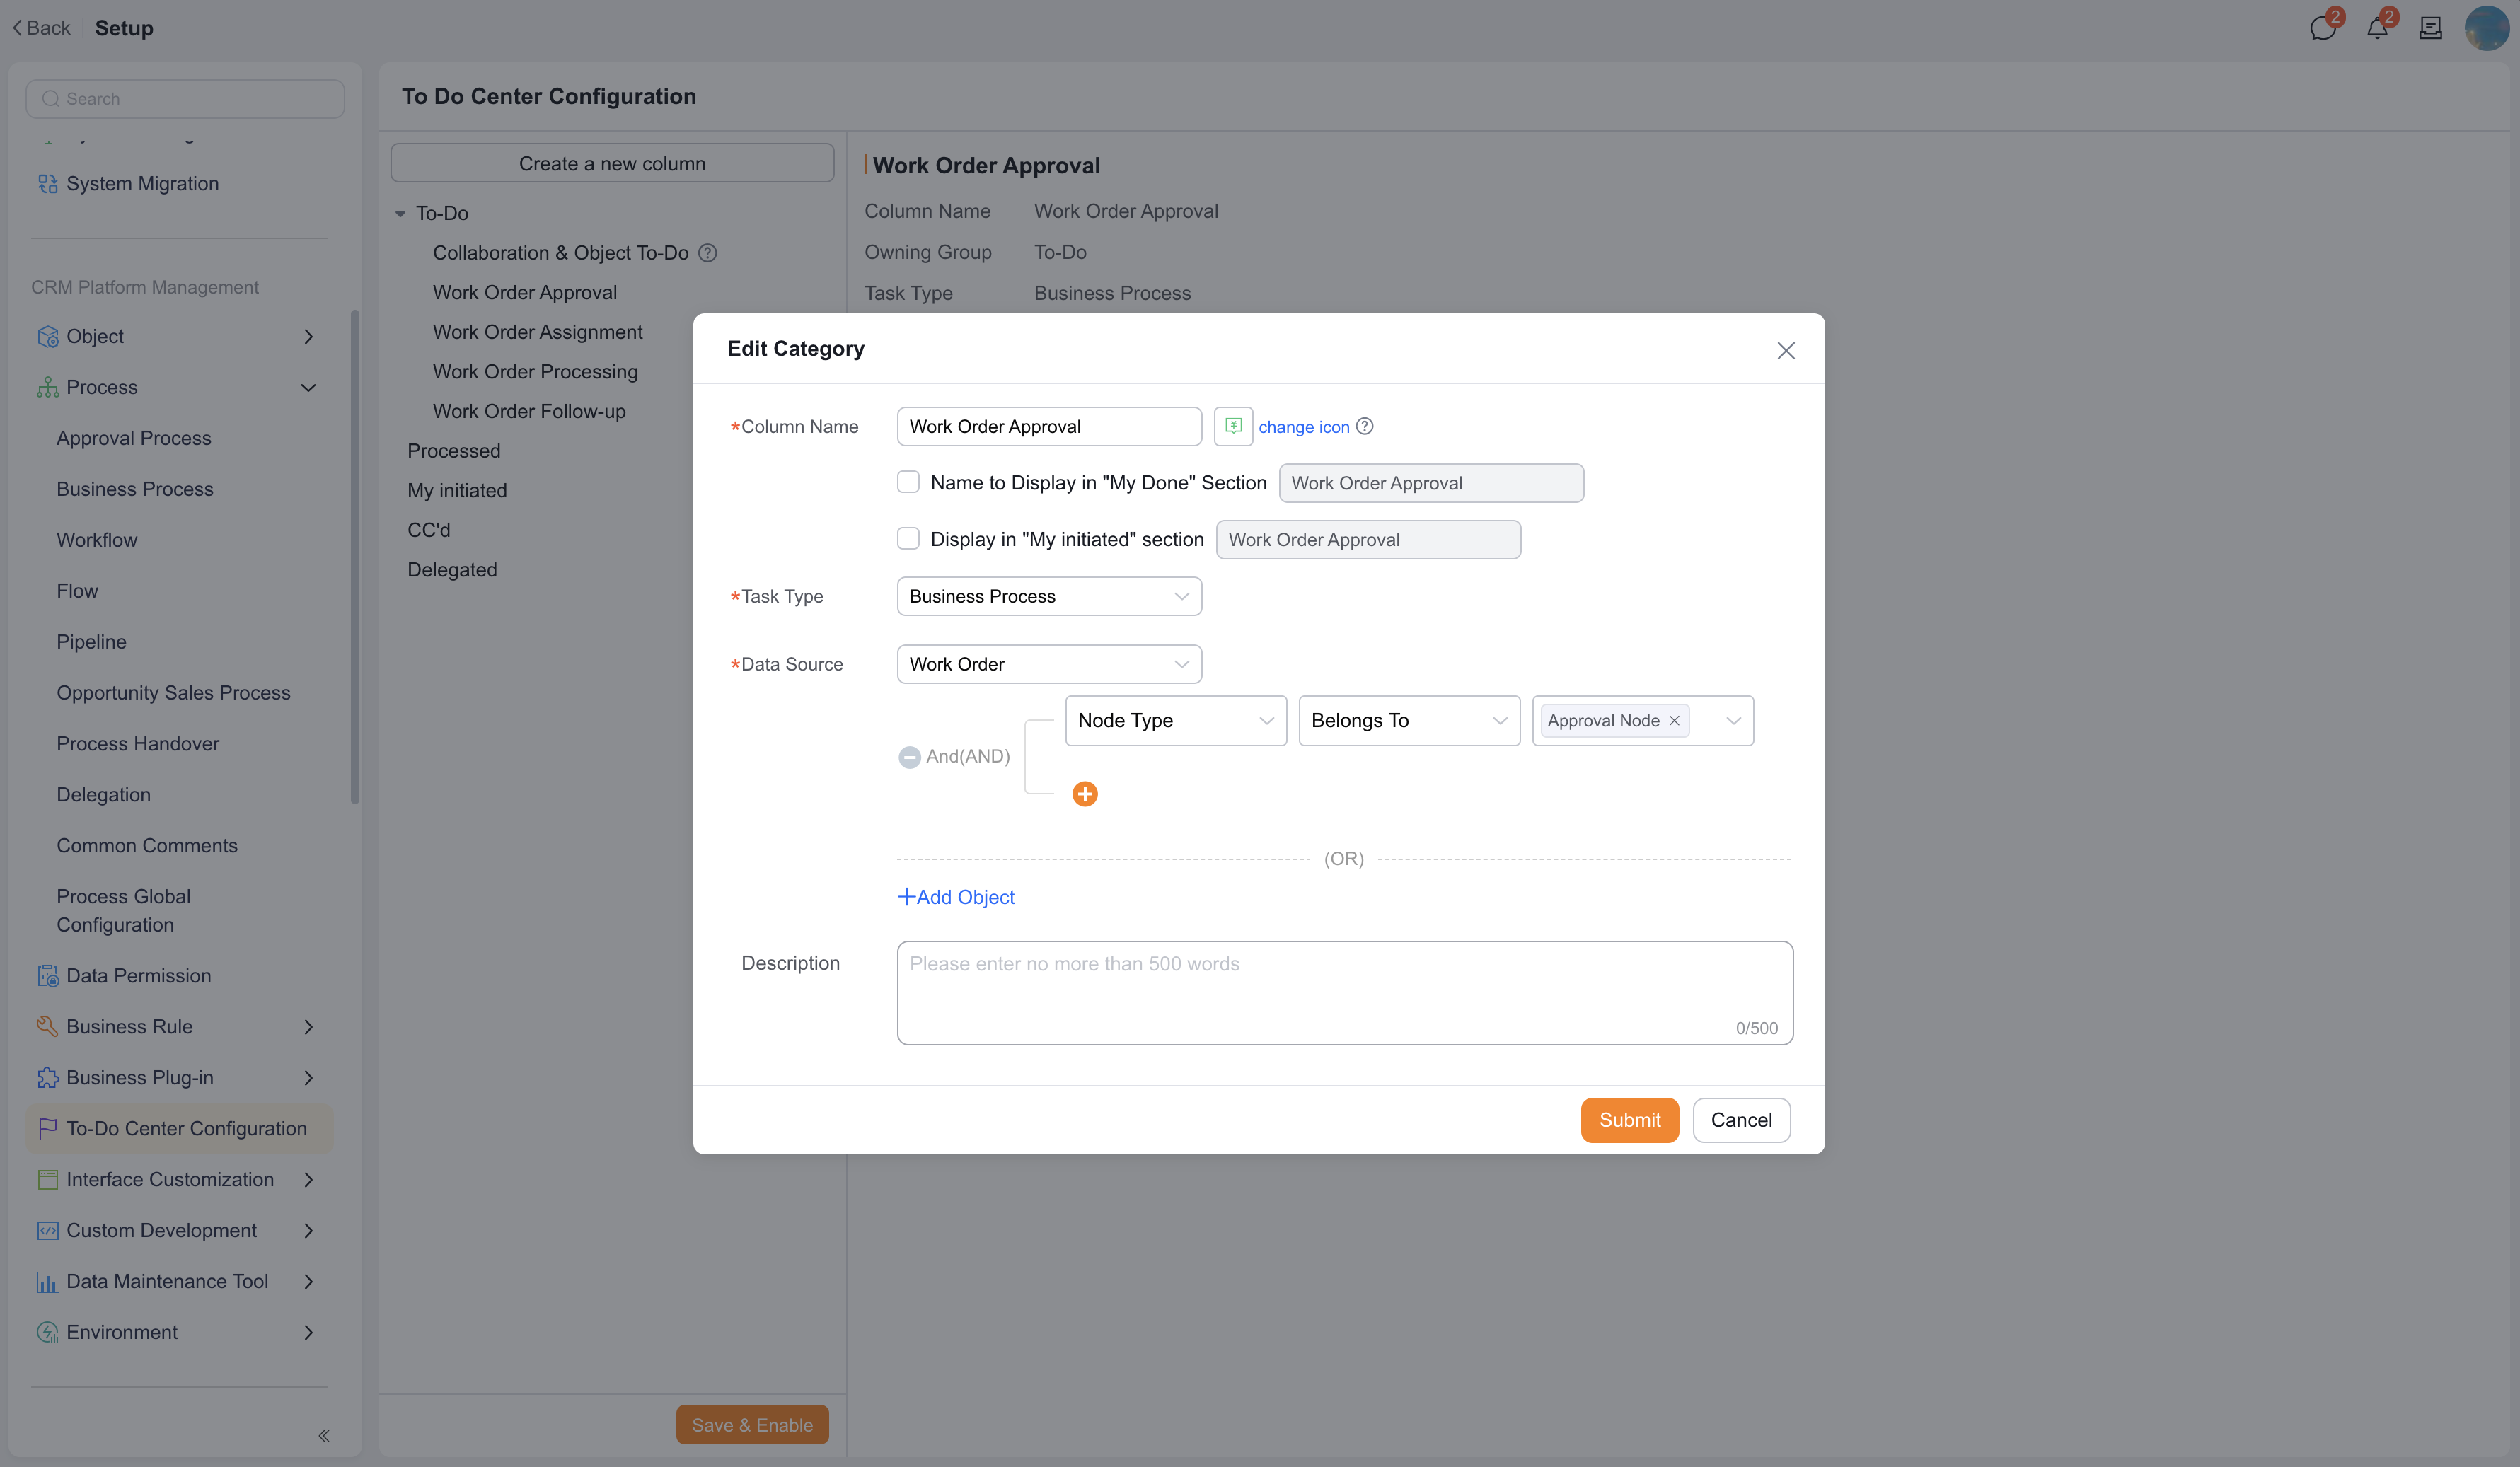
Task: Click the change icon link
Action: (x=1304, y=427)
